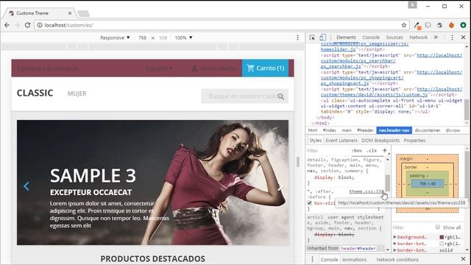
Task: Enable the Show all computed styles checkbox
Action: 438,227
